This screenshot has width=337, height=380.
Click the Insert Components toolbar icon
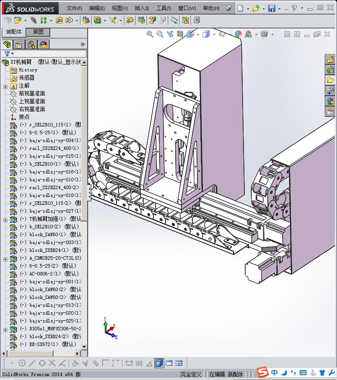[17, 20]
